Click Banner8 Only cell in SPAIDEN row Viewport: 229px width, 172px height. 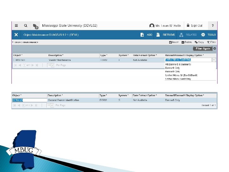(172, 100)
